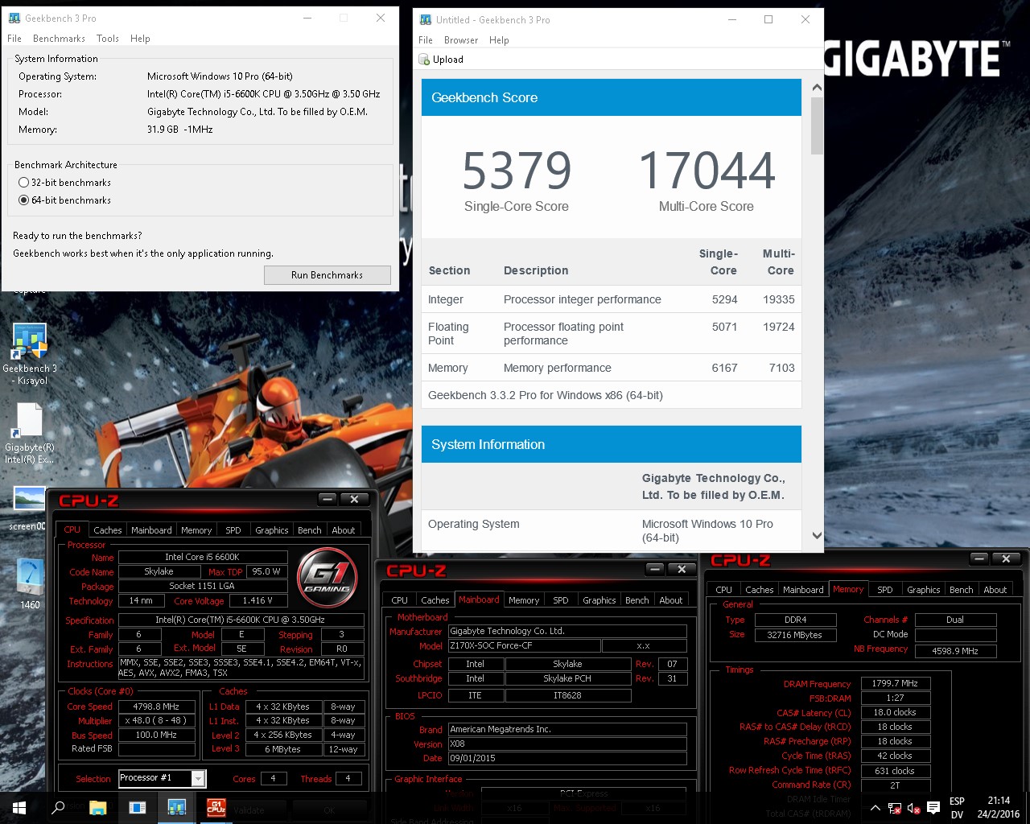Switch to CPU tab in right CPU-Z window
This screenshot has height=824, width=1030.
724,590
